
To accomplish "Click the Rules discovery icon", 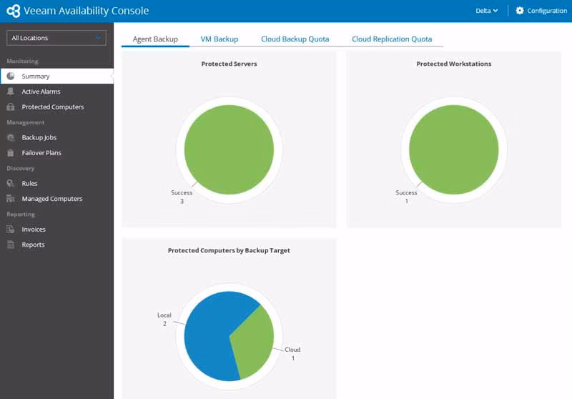I will click(x=11, y=184).
